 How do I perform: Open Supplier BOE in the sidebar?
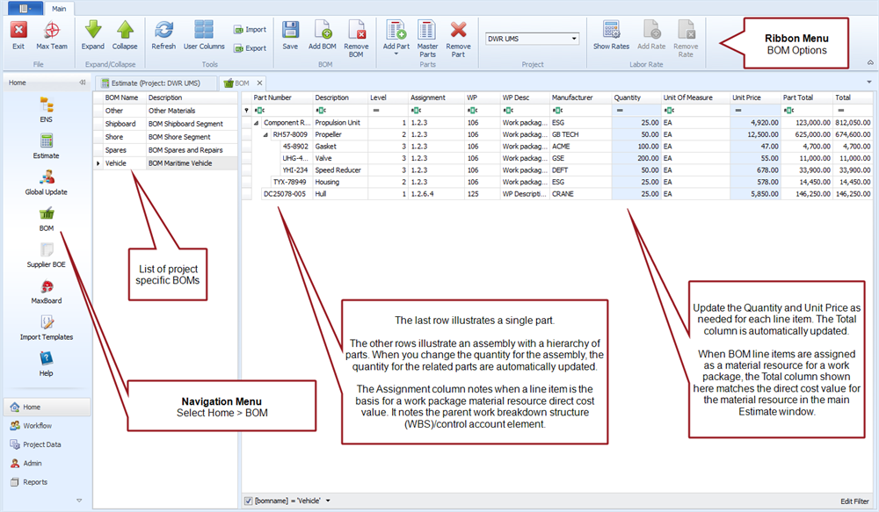(46, 253)
